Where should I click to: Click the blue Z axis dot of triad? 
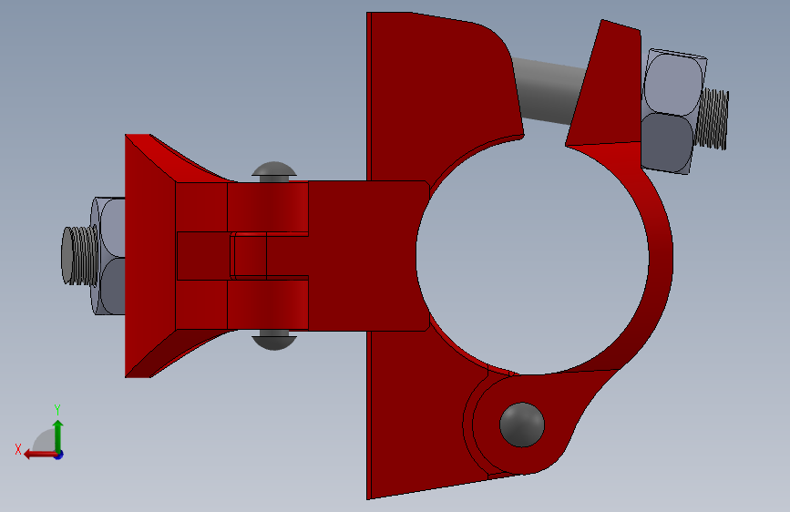[x=59, y=455]
